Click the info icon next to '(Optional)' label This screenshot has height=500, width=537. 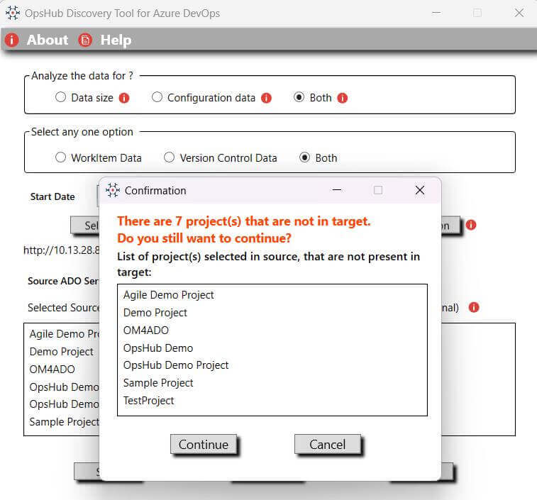[x=474, y=308]
